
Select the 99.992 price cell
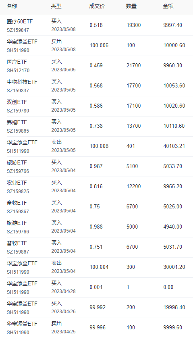(98, 307)
